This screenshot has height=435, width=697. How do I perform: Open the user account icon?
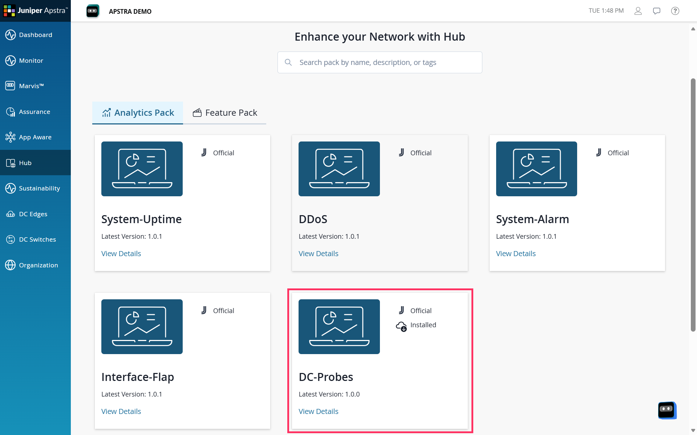click(638, 11)
